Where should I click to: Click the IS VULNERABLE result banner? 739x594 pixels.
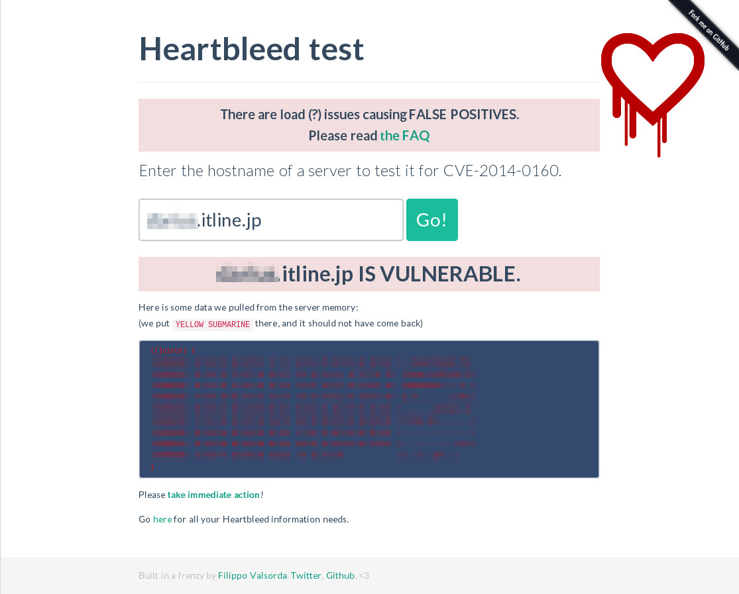coord(369,274)
